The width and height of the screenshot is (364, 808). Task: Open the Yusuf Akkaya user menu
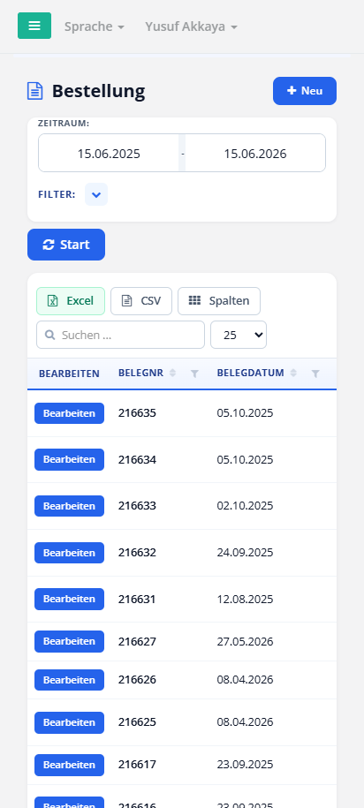point(192,26)
